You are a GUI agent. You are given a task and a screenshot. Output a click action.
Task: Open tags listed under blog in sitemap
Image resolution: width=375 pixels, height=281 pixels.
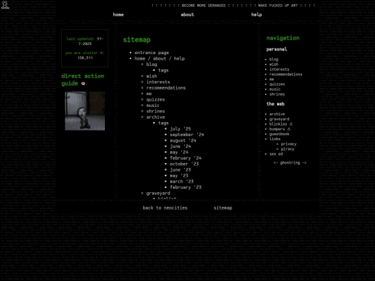[163, 70]
